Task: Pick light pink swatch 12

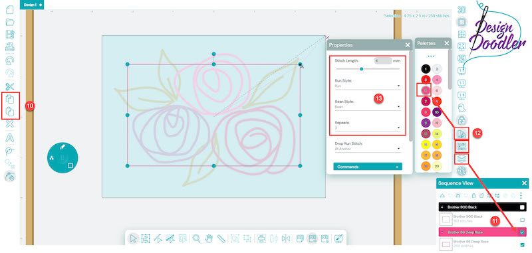Action: [437, 123]
